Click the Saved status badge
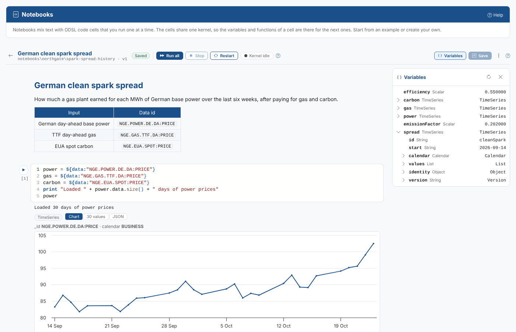Viewport: 516px width, 332px height. click(141, 56)
